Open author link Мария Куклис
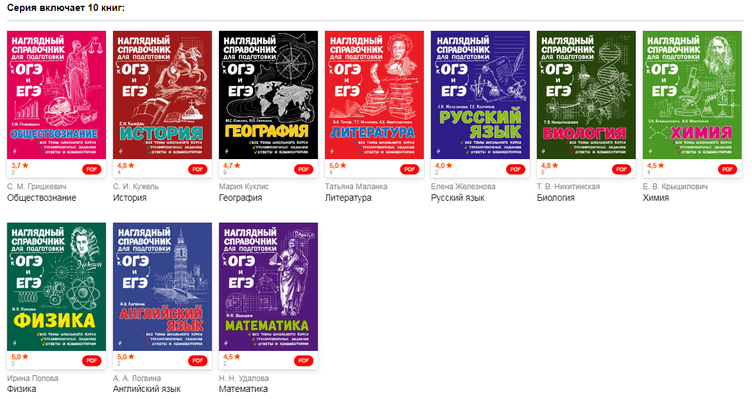Image resolution: width=752 pixels, height=399 pixels. click(x=243, y=187)
